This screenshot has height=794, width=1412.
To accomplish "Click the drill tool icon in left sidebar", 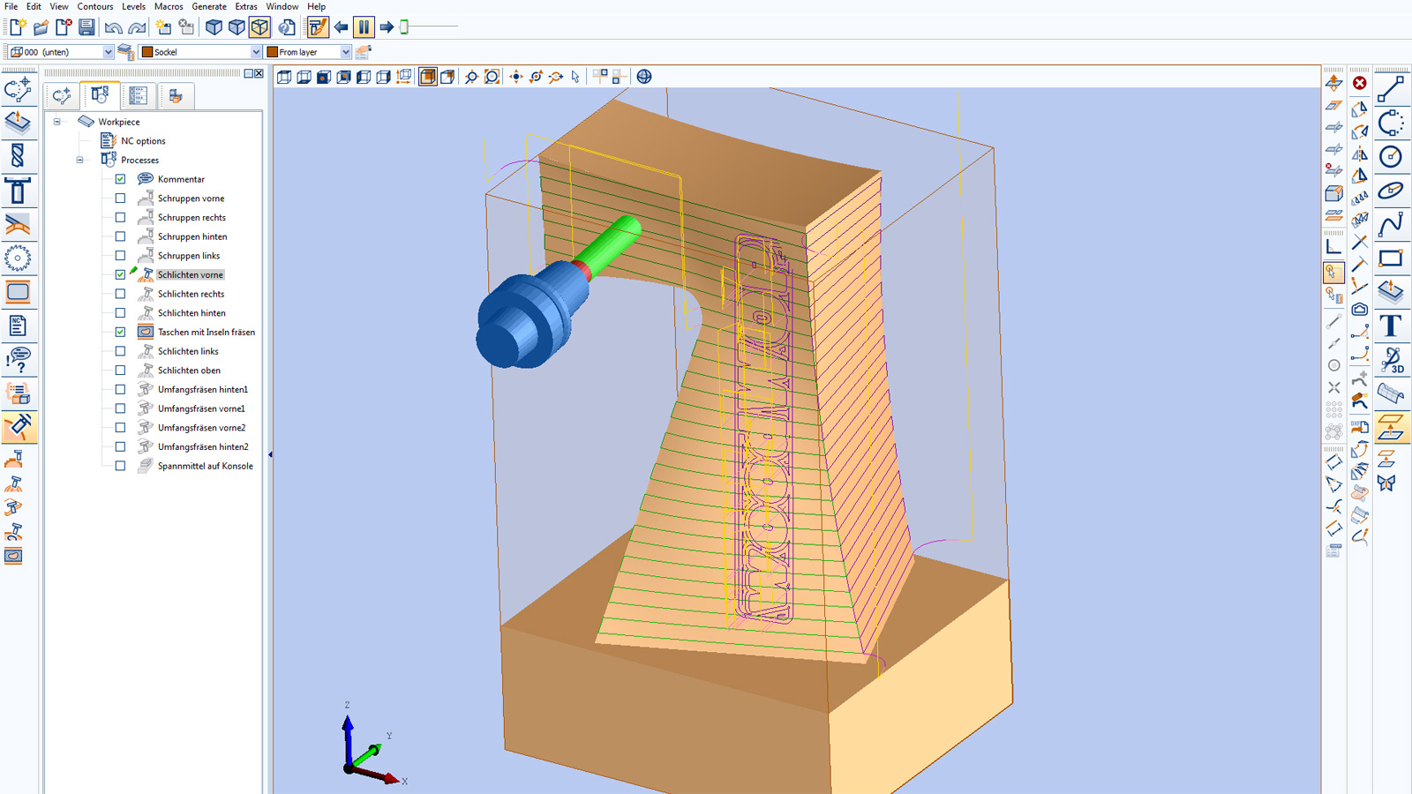I will click(18, 157).
